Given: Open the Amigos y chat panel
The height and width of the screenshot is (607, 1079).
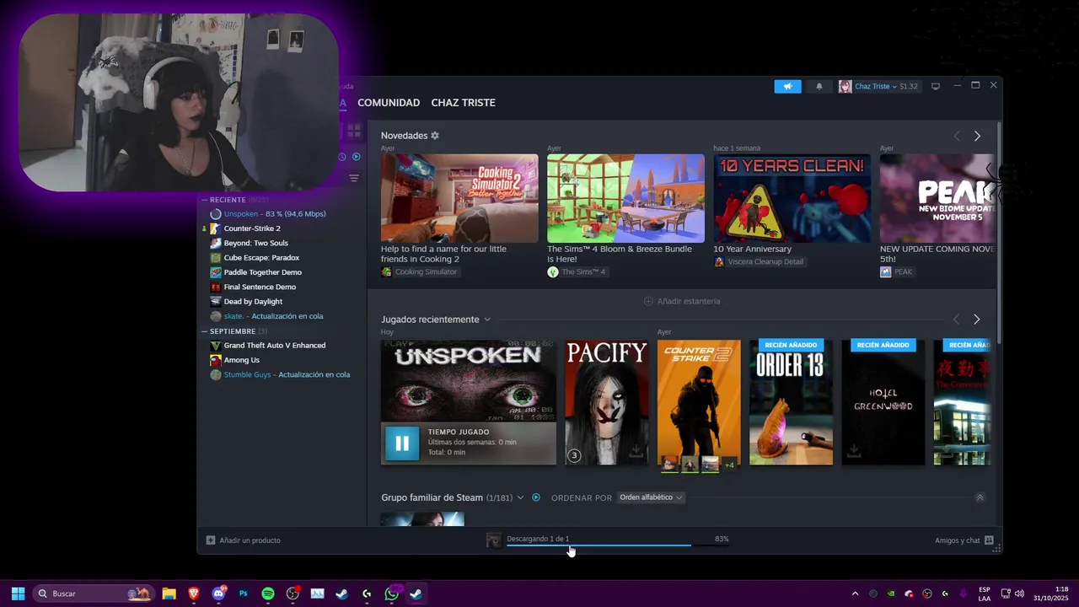Looking at the screenshot, I should pyautogui.click(x=964, y=540).
